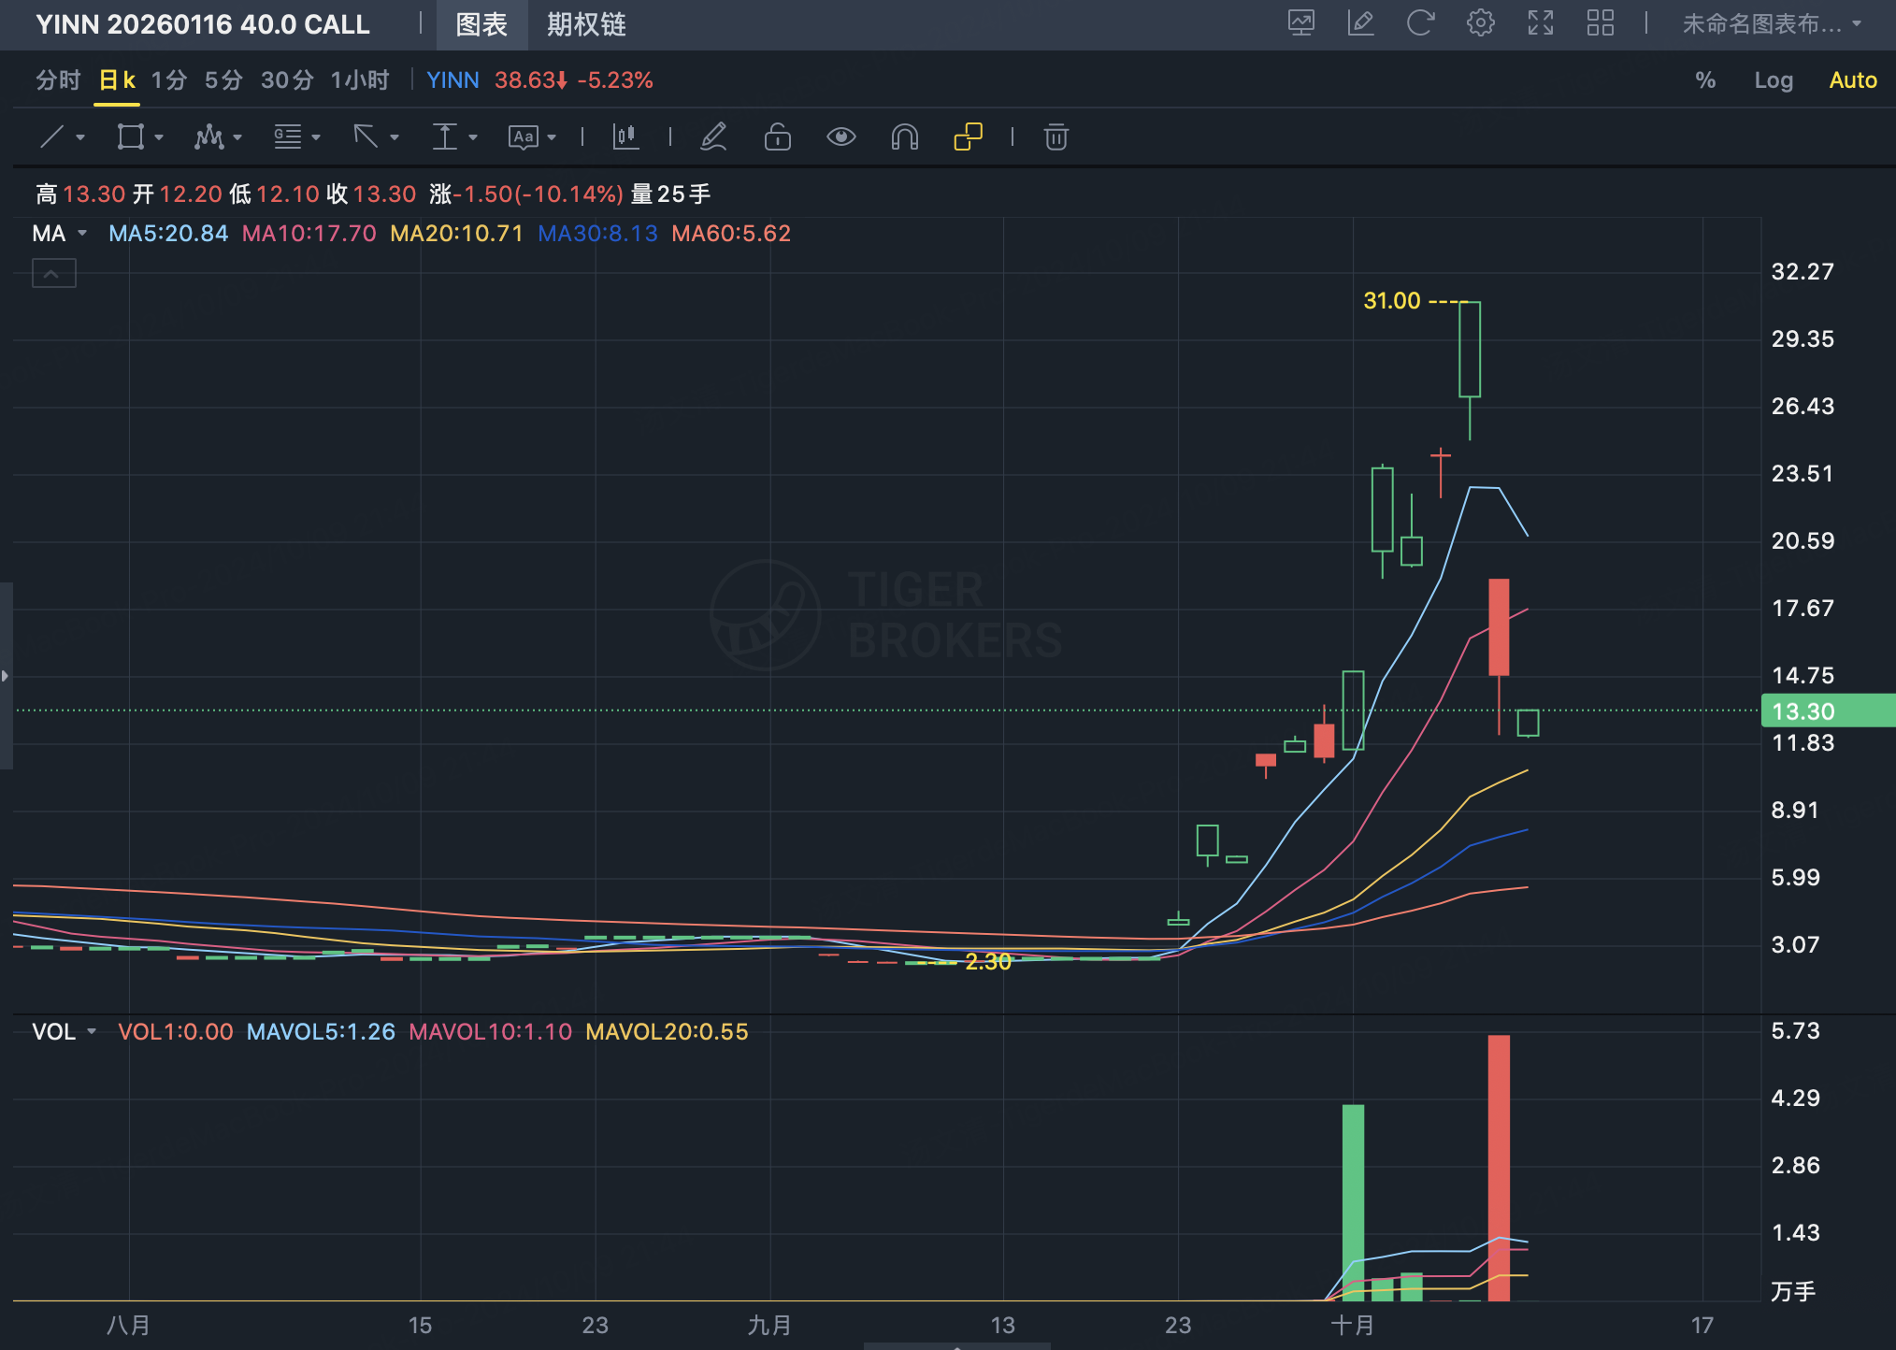Collapse the indicator legend chevron box
Viewport: 1896px width, 1350px height.
point(53,274)
